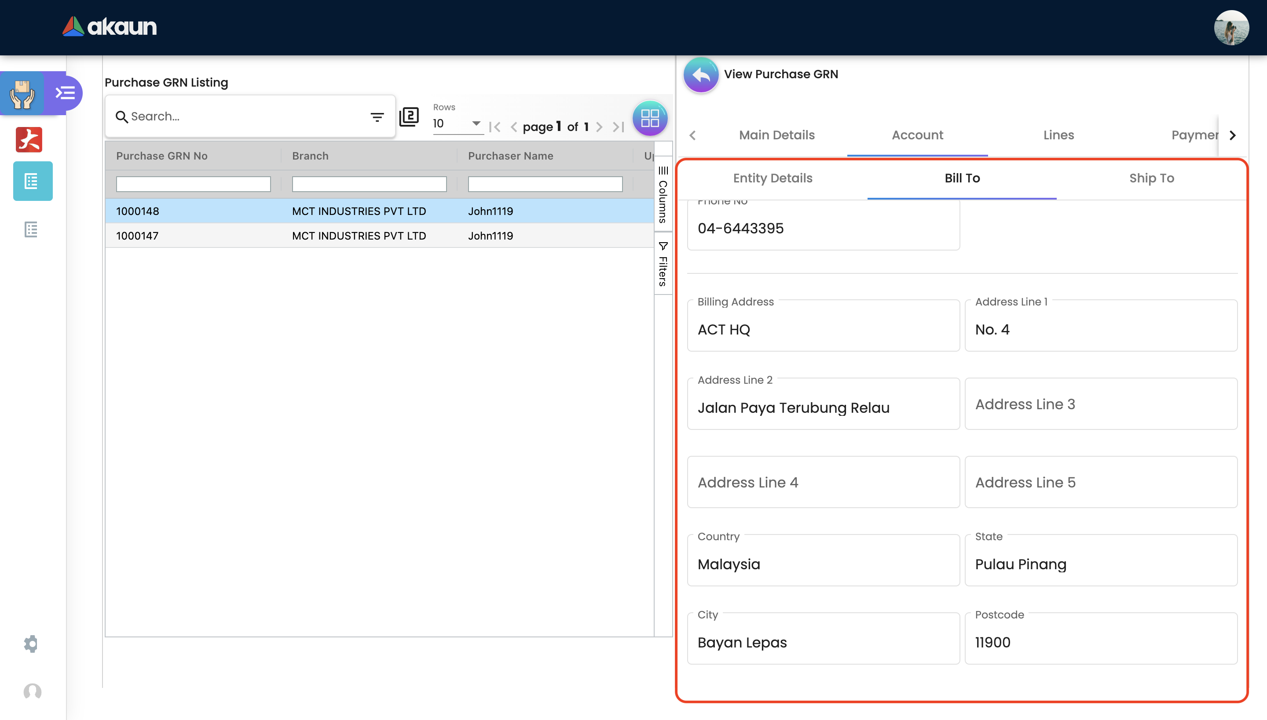Open the Columns side panel
Screen dimensions: 1267x720
click(x=663, y=195)
